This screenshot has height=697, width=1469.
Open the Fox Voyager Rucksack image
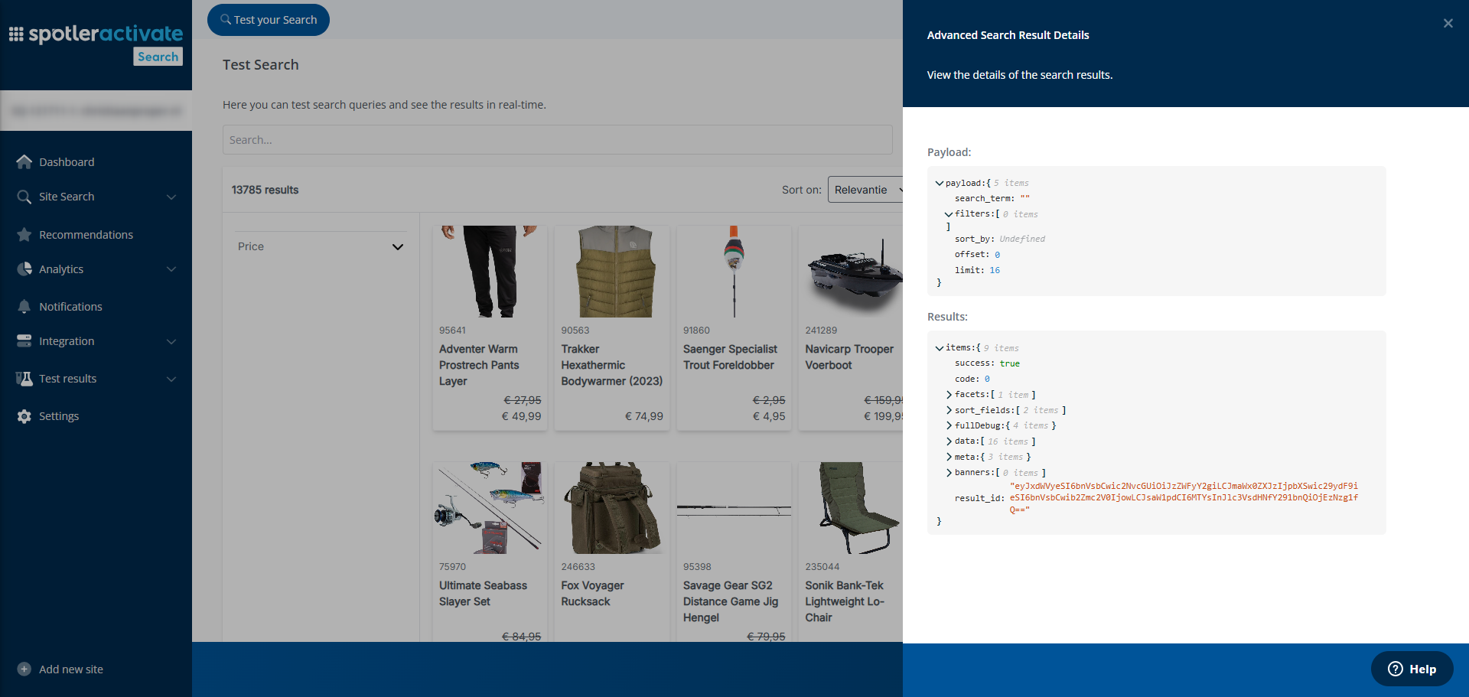coord(612,508)
